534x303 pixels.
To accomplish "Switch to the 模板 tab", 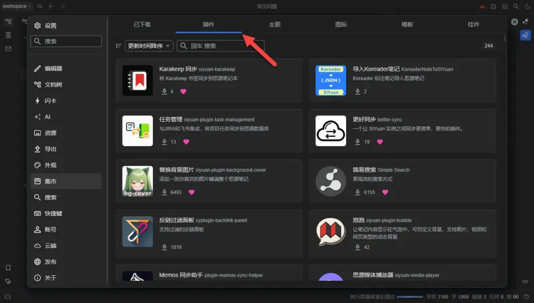I will pyautogui.click(x=407, y=25).
